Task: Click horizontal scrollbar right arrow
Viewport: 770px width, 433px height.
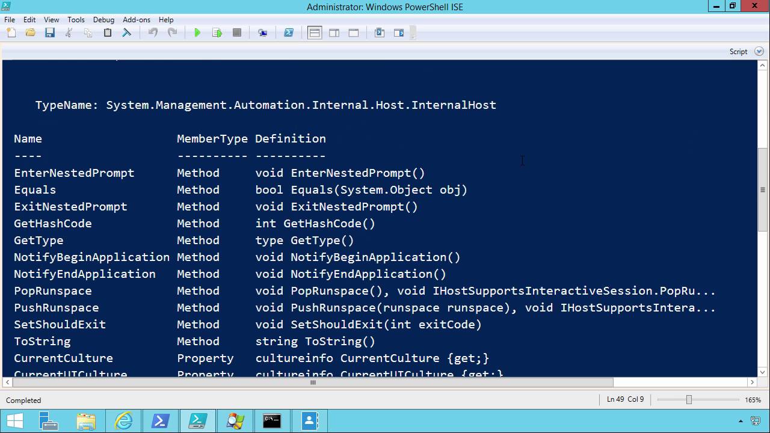Action: pyautogui.click(x=752, y=382)
